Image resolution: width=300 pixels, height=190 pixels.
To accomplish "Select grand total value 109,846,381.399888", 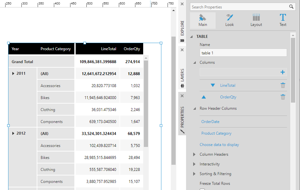I will click(98, 61).
